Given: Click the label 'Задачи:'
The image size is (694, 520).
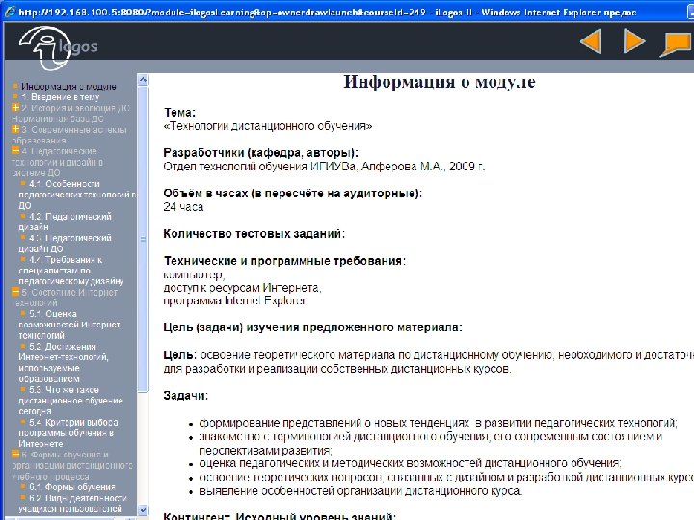Looking at the screenshot, I should 186,396.
